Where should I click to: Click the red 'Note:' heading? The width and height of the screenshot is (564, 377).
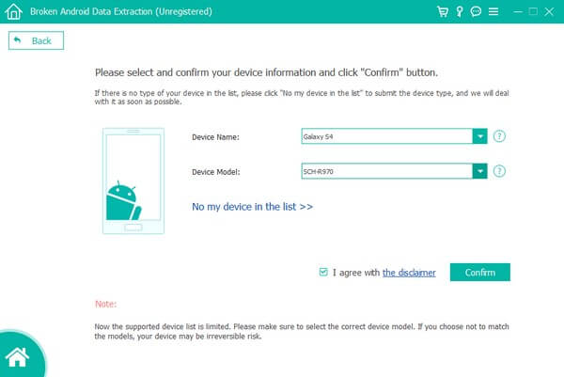point(105,304)
